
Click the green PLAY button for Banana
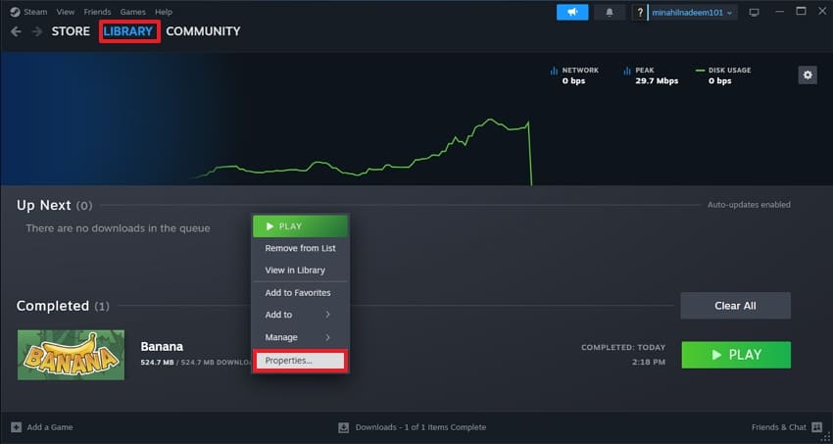tap(736, 355)
